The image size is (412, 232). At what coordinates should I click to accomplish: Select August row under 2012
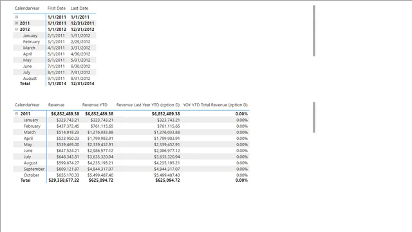(x=55, y=78)
